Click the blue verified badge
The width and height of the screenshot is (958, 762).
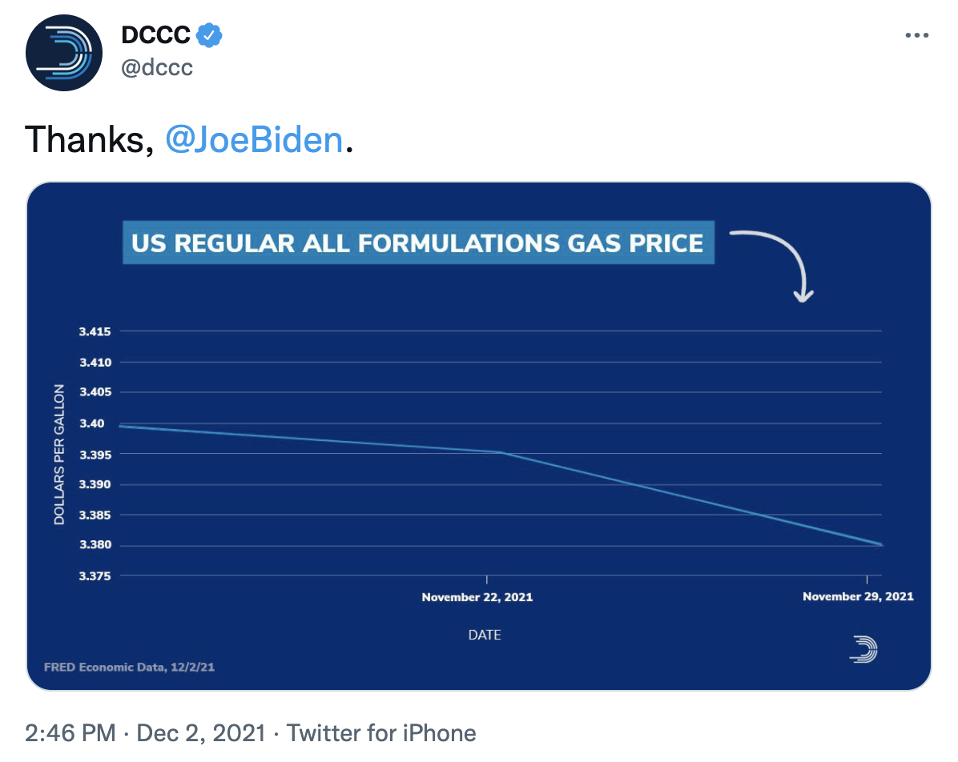210,34
